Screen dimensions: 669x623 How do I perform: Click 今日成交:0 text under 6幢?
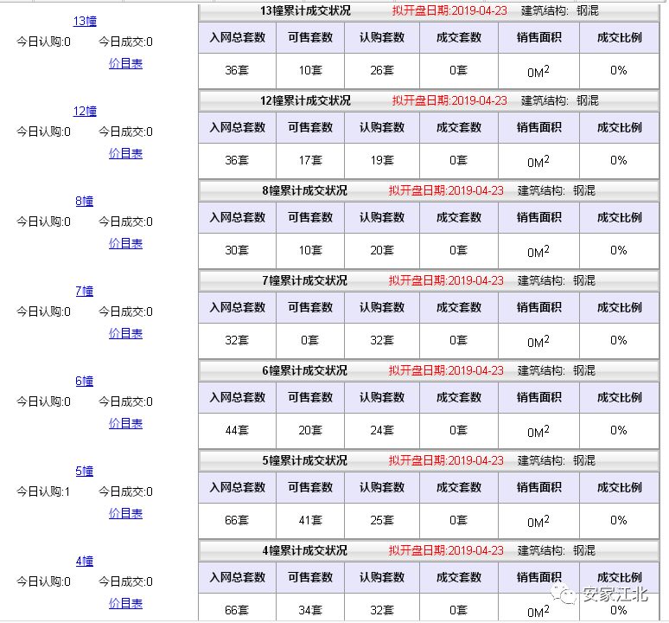tap(125, 401)
